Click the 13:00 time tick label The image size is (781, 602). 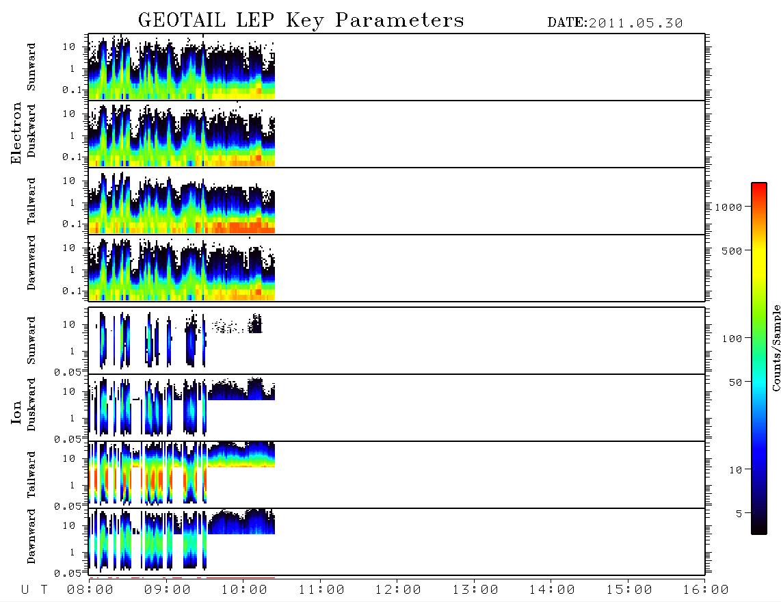pos(475,590)
